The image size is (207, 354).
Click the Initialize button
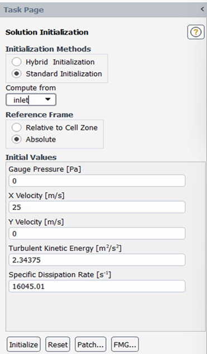(x=23, y=344)
